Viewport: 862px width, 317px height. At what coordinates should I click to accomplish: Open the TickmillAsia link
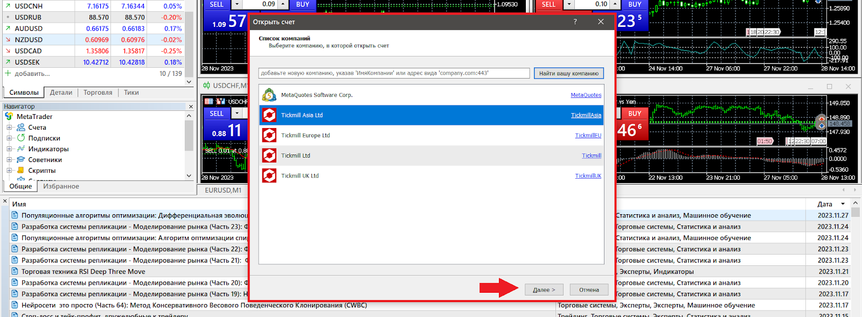pyautogui.click(x=586, y=115)
